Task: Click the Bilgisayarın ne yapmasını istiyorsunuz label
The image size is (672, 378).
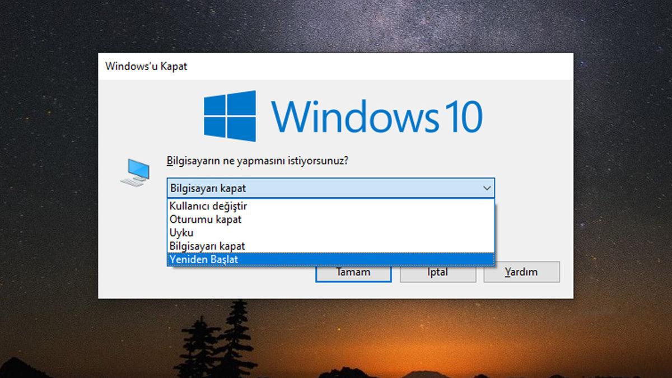Action: tap(258, 161)
